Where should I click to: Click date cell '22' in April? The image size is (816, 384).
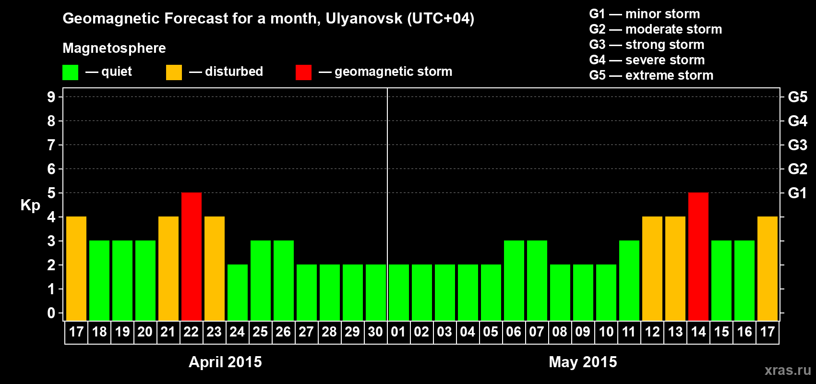192,332
